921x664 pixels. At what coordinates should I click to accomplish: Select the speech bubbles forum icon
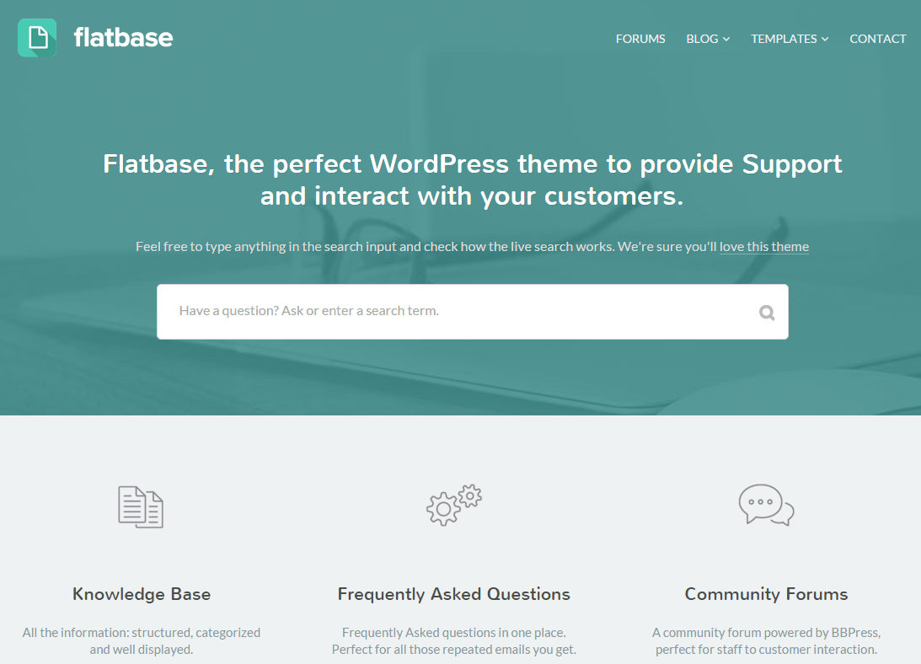(x=766, y=505)
